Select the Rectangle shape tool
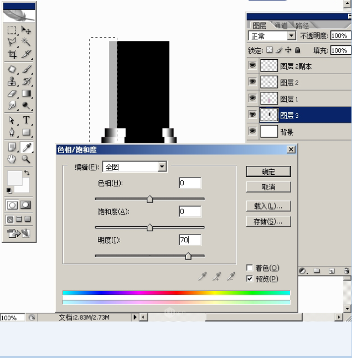The image size is (352, 358). click(26, 132)
